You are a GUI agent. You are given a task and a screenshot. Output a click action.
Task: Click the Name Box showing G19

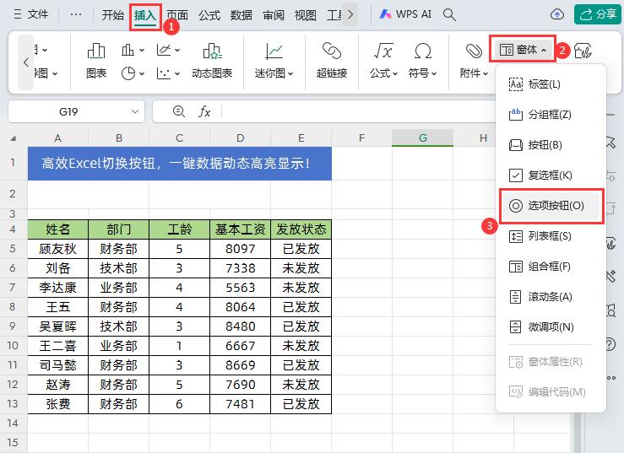click(x=68, y=111)
